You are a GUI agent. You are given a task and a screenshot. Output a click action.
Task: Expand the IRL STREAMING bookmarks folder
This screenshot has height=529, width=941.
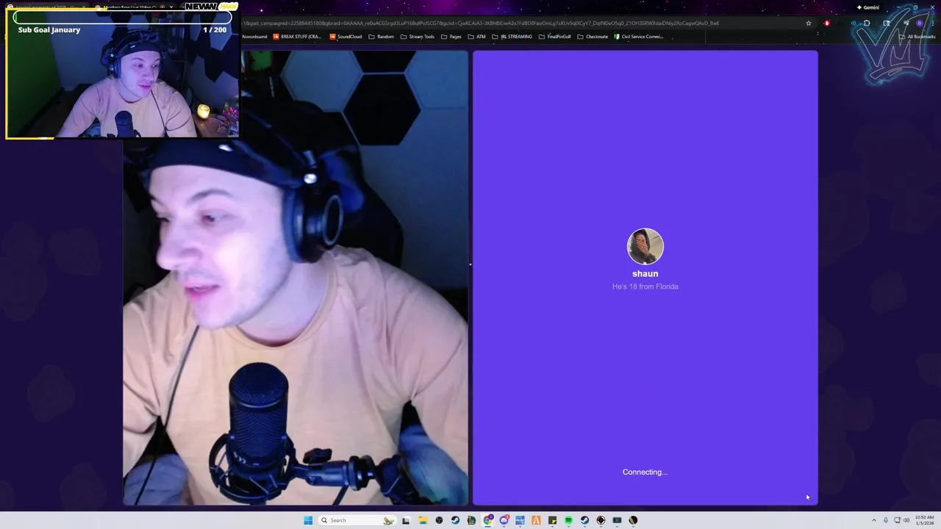coord(512,37)
